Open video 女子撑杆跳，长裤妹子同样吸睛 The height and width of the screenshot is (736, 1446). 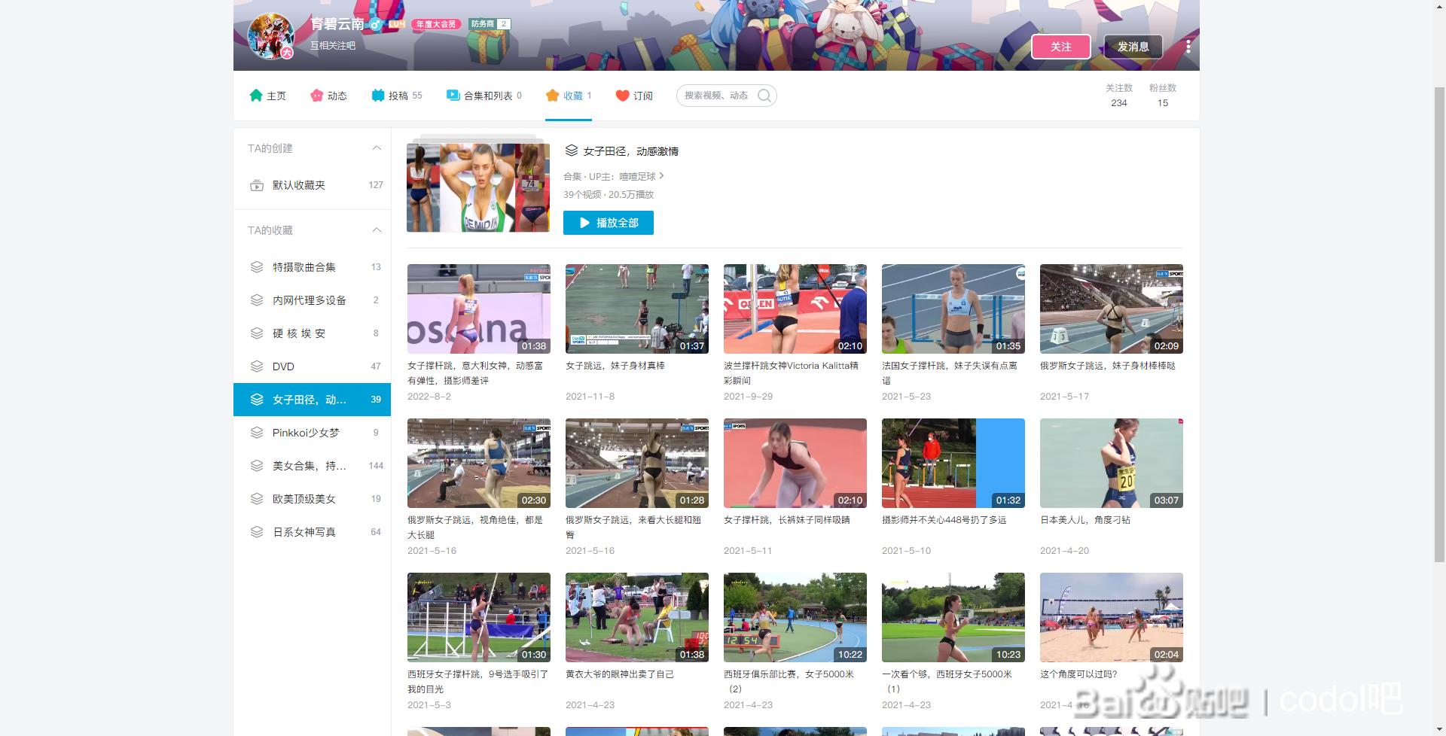pos(795,463)
